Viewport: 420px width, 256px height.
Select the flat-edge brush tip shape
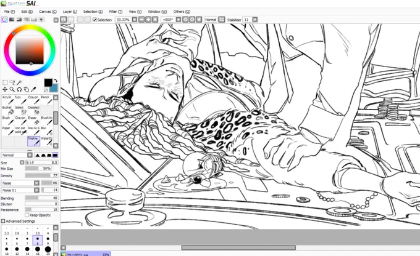pos(55,155)
